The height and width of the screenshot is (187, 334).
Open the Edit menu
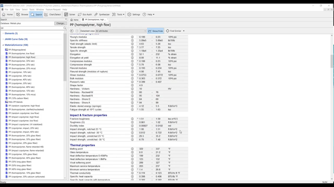[x=12, y=9]
